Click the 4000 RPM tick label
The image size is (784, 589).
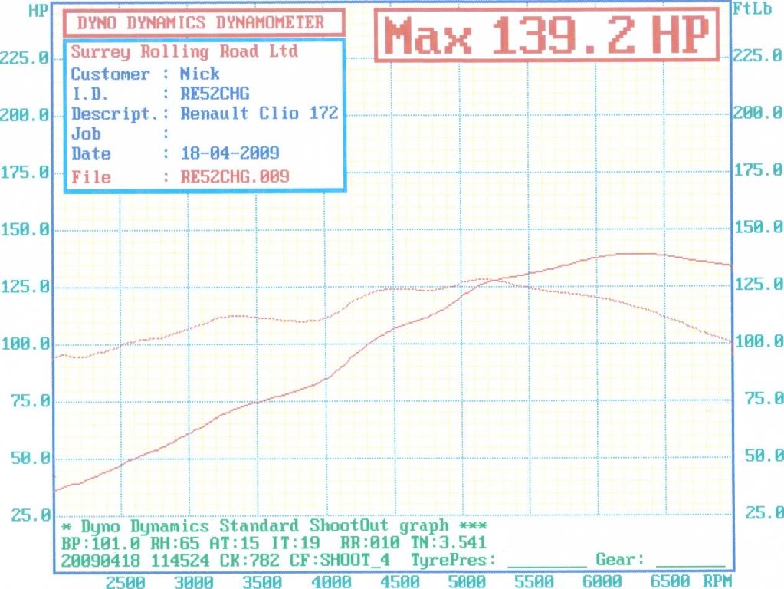(x=330, y=581)
